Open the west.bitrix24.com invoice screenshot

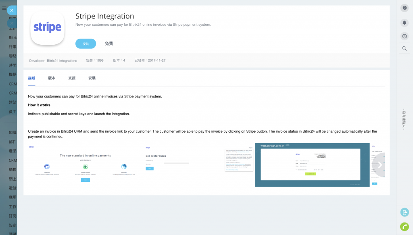[x=313, y=165]
